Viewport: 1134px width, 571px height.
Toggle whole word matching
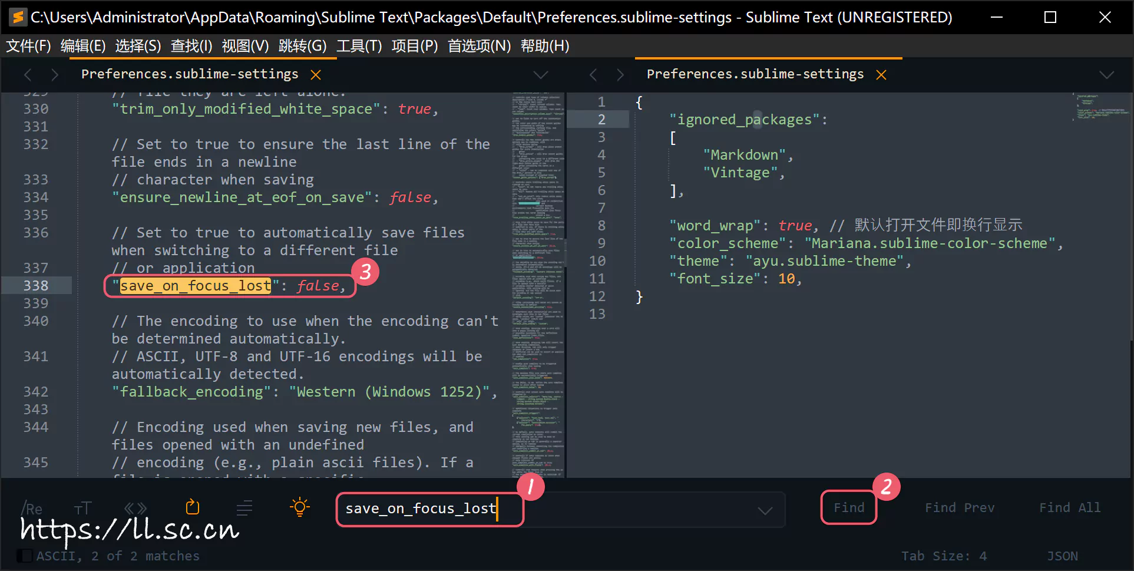tap(135, 508)
